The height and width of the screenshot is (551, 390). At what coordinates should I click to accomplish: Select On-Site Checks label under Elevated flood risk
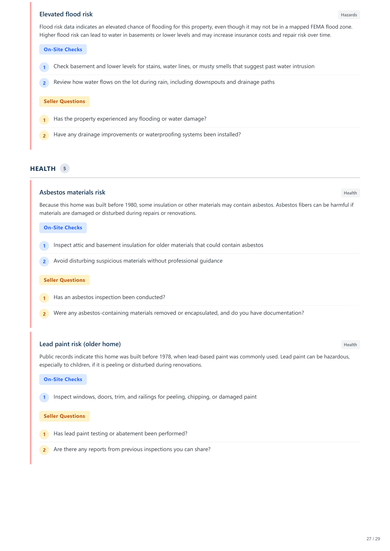coord(63,49)
